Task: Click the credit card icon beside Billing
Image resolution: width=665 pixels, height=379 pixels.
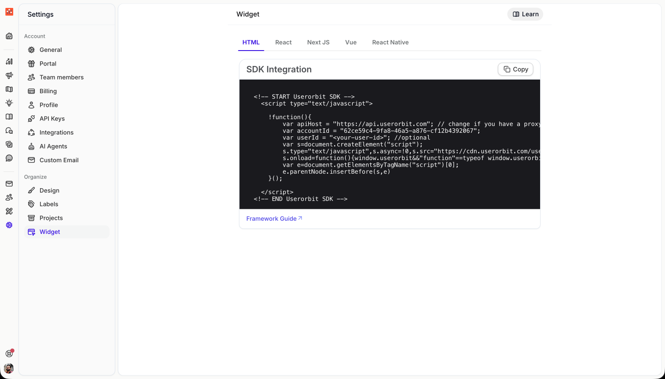Action: click(x=31, y=91)
